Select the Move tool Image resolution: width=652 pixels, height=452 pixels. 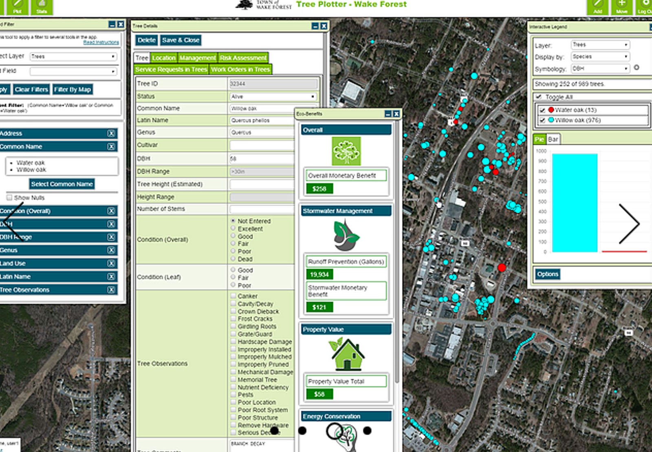621,6
